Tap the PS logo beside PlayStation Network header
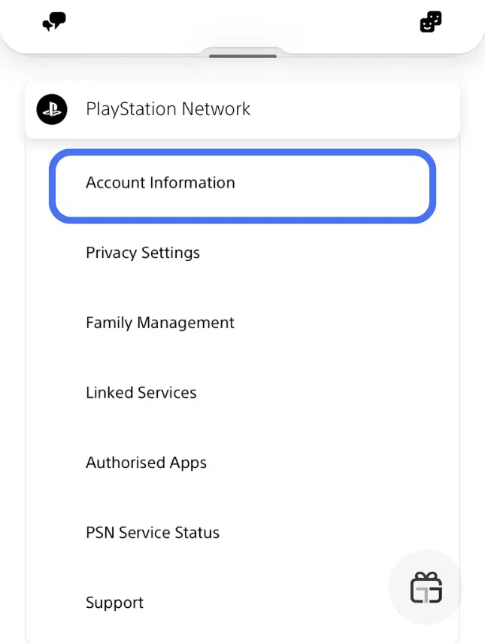The height and width of the screenshot is (644, 485). tap(51, 109)
